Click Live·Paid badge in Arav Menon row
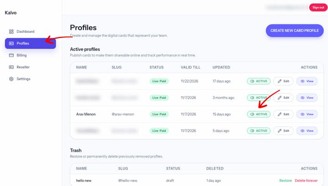The height and width of the screenshot is (186, 328). pyautogui.click(x=159, y=114)
